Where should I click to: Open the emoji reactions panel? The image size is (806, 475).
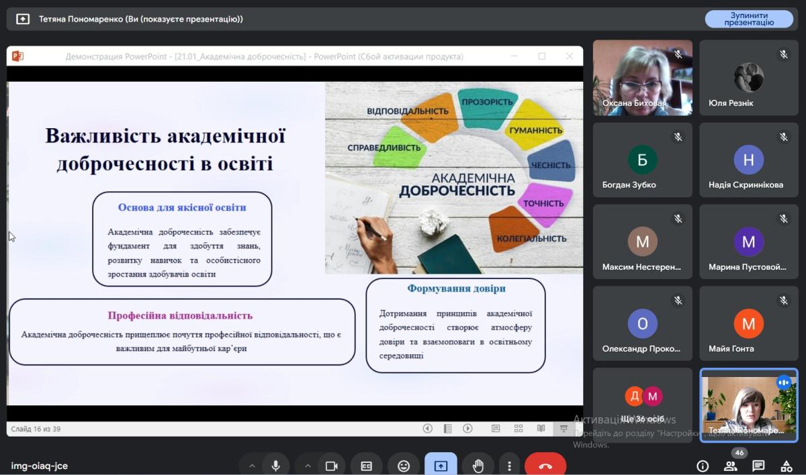click(x=404, y=466)
